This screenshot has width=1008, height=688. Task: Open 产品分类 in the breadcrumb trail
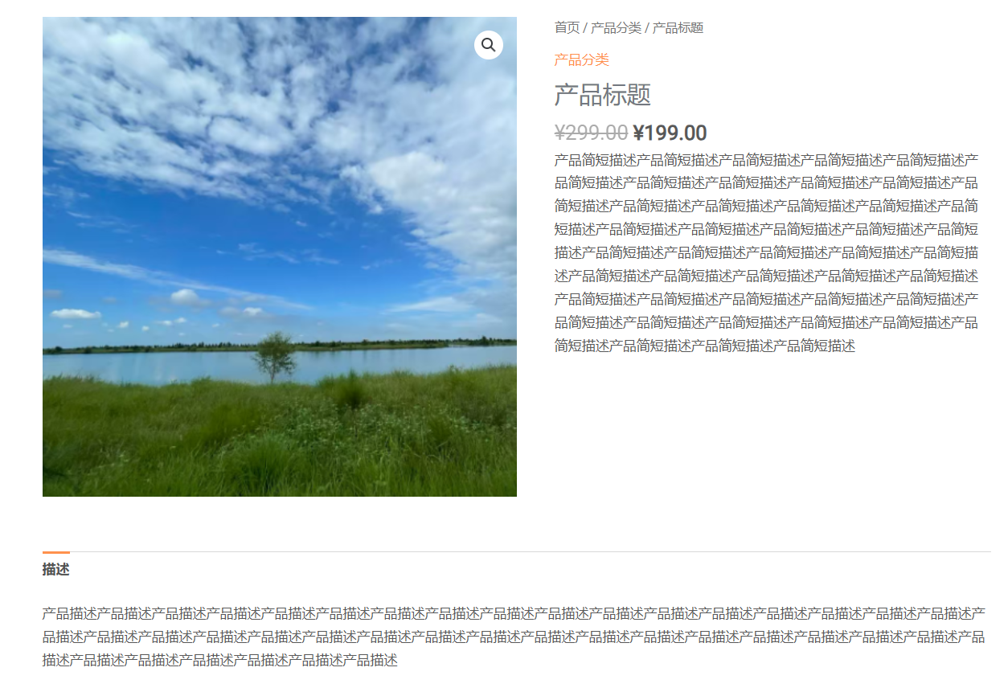pos(616,27)
